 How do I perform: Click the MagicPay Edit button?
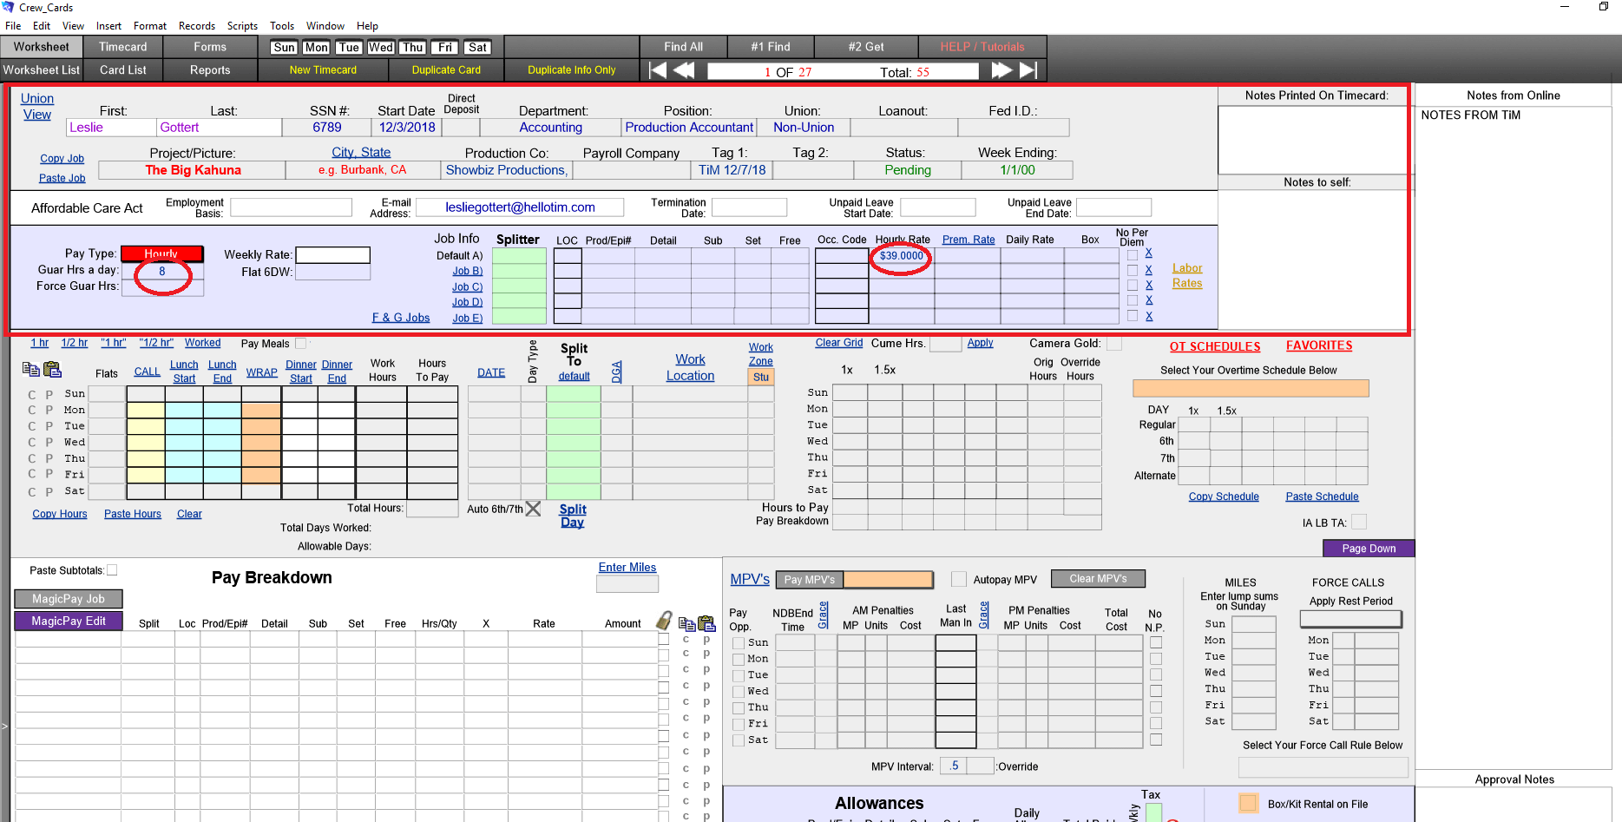click(x=69, y=621)
